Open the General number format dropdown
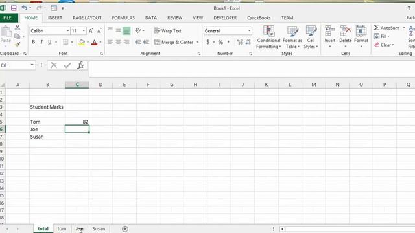Screen dimensions: 415x233 tap(249, 31)
